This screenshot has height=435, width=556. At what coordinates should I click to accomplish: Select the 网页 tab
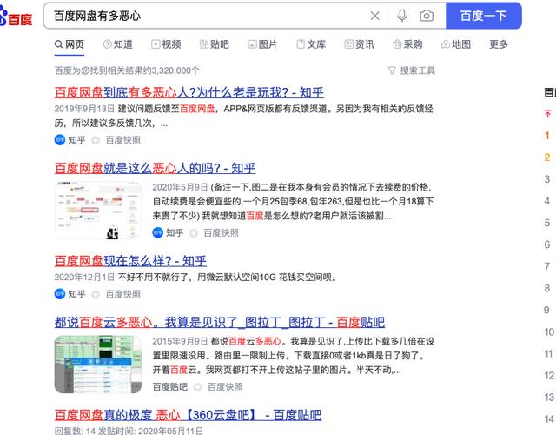(x=69, y=44)
